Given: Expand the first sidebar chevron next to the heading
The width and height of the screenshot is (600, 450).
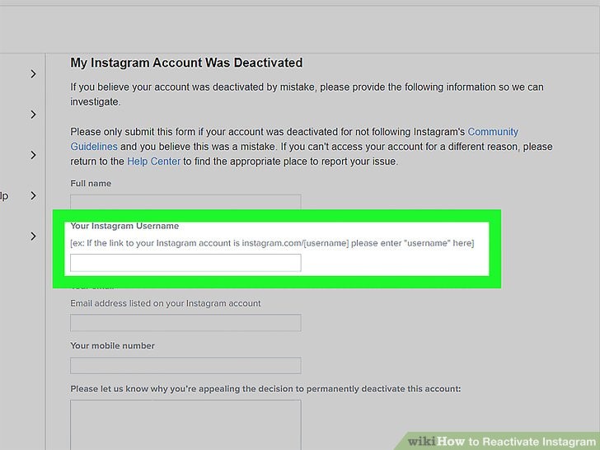Looking at the screenshot, I should tap(33, 74).
